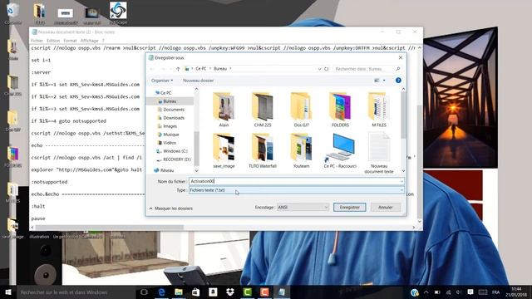This screenshot has width=532, height=299.
Task: Select the Nouveau document texte file
Action: [x=379, y=153]
